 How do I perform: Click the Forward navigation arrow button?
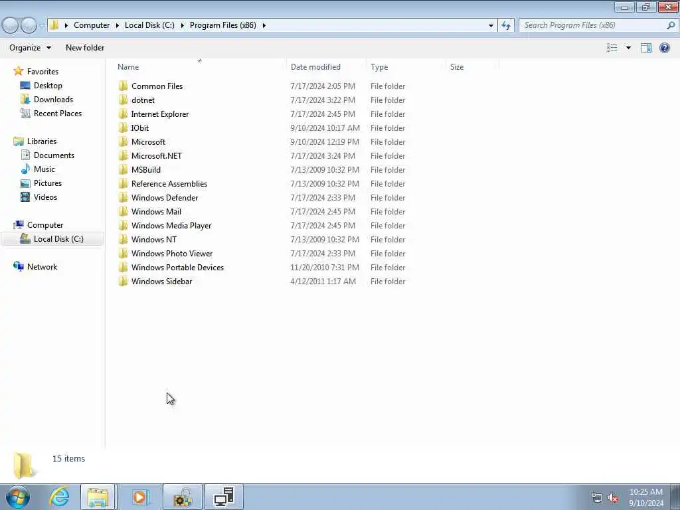[x=29, y=26]
